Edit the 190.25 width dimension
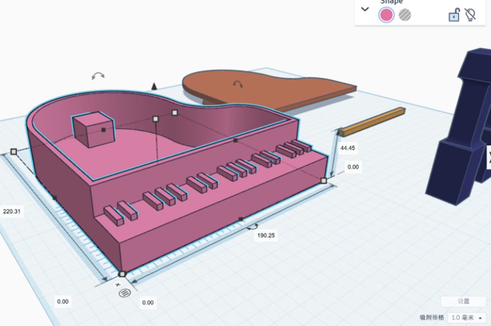This screenshot has height=326, width=491. (x=266, y=235)
